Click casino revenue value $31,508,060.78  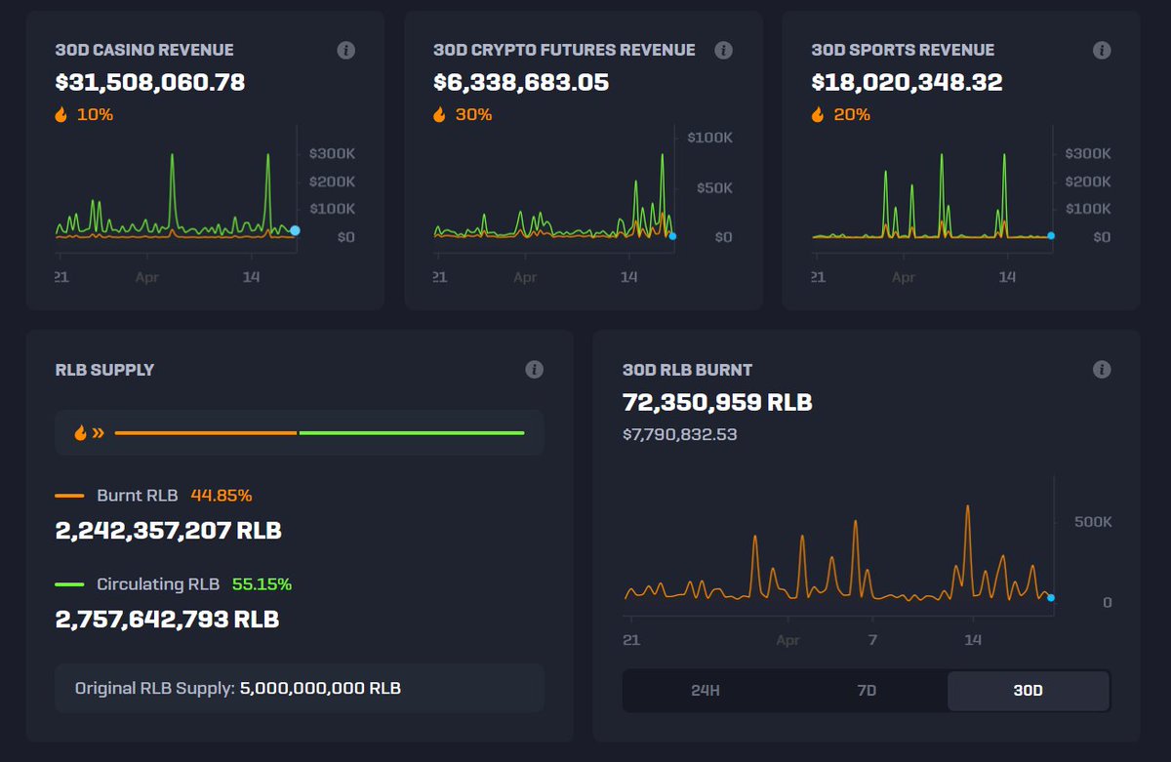[x=150, y=83]
